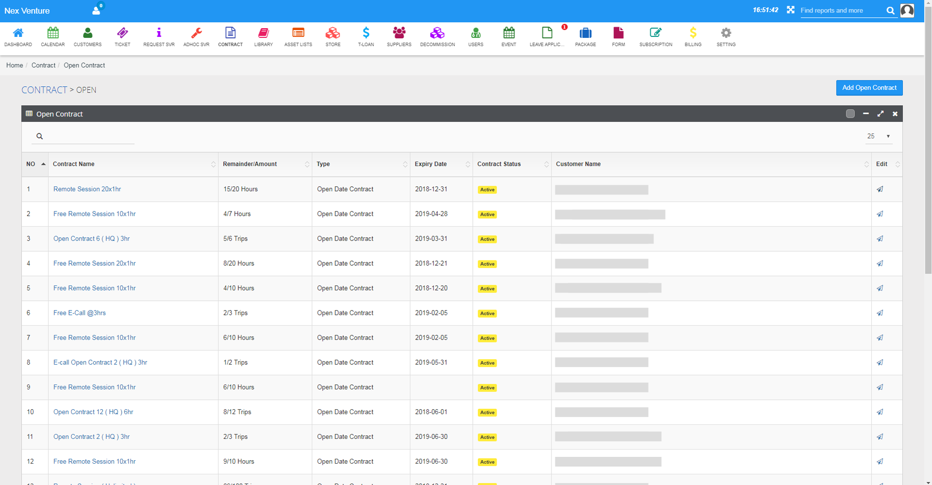Open the rows-per-page dropdown showing 25
The height and width of the screenshot is (485, 932).
pyautogui.click(x=879, y=136)
